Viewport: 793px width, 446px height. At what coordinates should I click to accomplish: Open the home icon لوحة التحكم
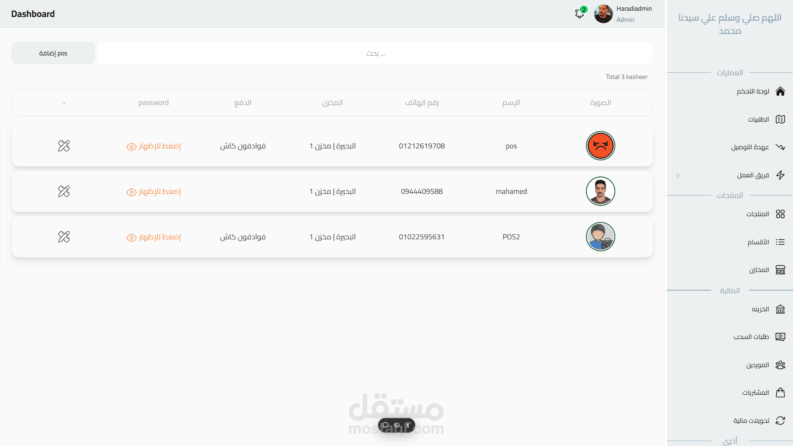(x=780, y=91)
